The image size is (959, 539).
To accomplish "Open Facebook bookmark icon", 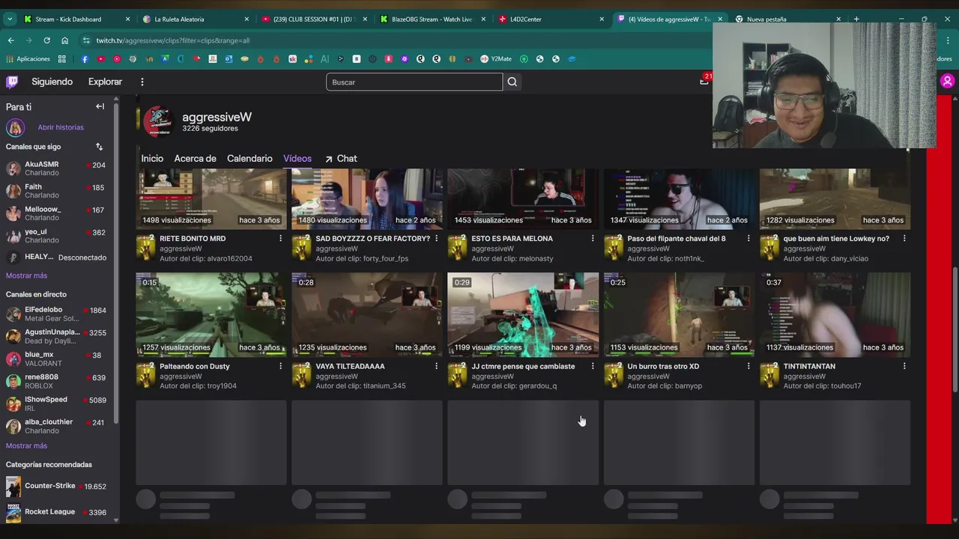I will tap(85, 59).
